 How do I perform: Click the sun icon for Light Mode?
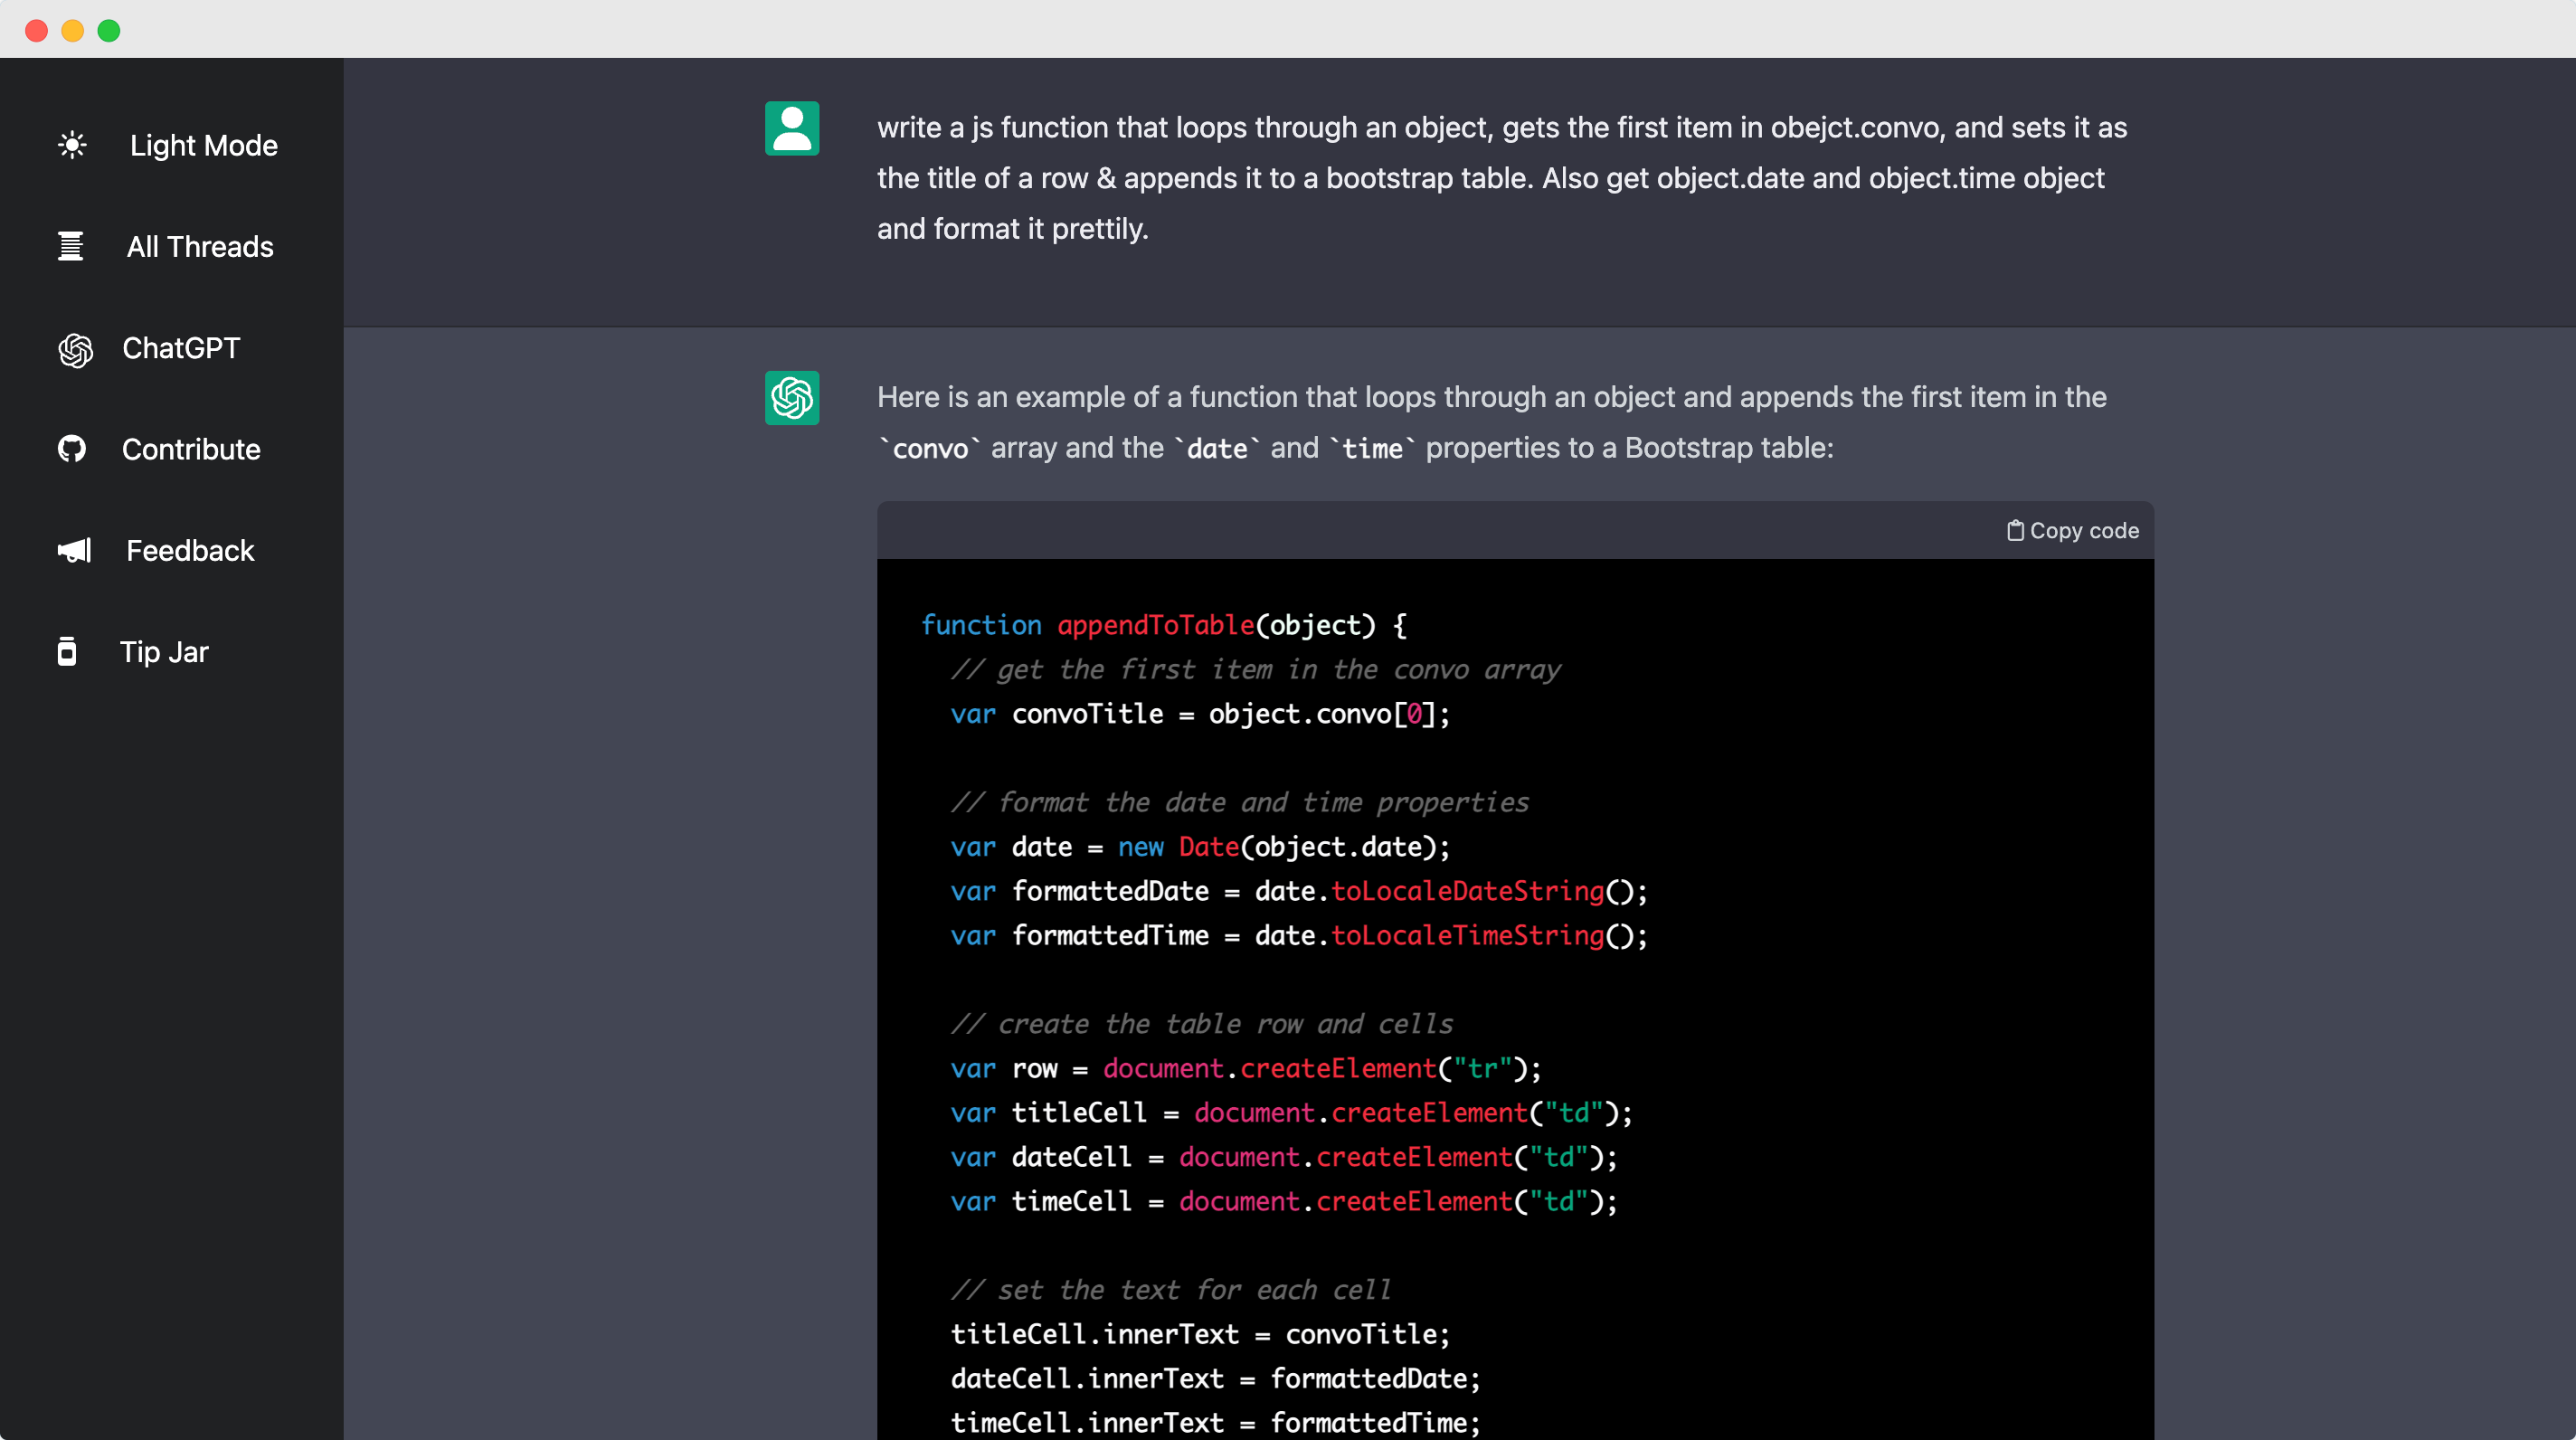pyautogui.click(x=72, y=146)
